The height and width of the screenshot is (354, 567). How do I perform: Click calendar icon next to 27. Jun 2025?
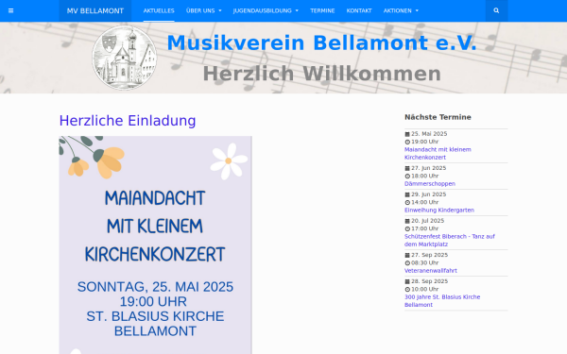tap(407, 168)
